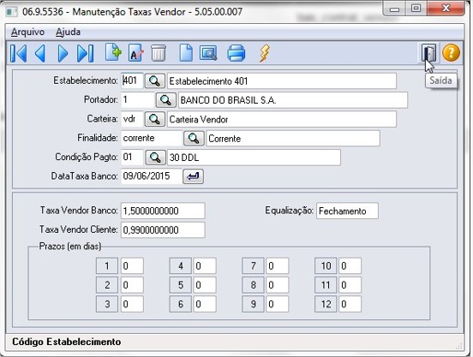
Task: Click Prazos button number 2
Action: (x=107, y=285)
